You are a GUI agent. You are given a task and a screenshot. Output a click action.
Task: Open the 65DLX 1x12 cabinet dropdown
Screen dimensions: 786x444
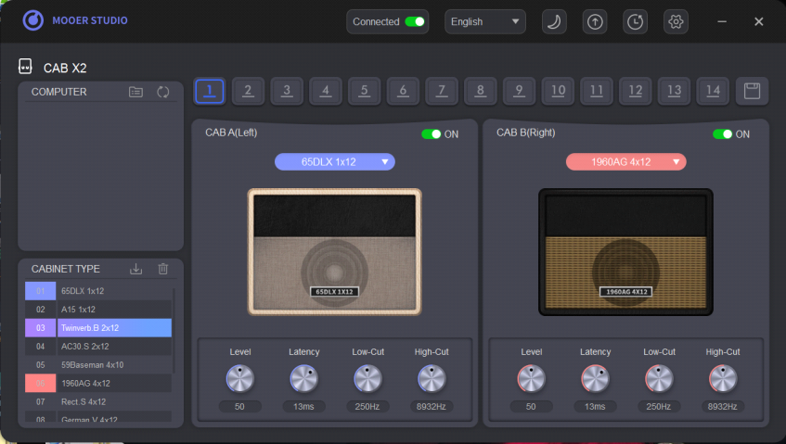(335, 161)
